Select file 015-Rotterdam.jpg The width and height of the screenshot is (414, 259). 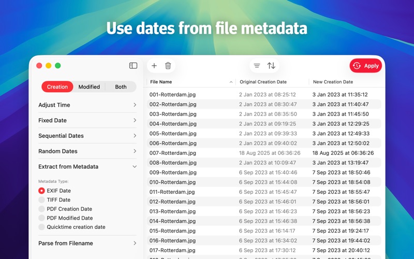click(x=172, y=231)
